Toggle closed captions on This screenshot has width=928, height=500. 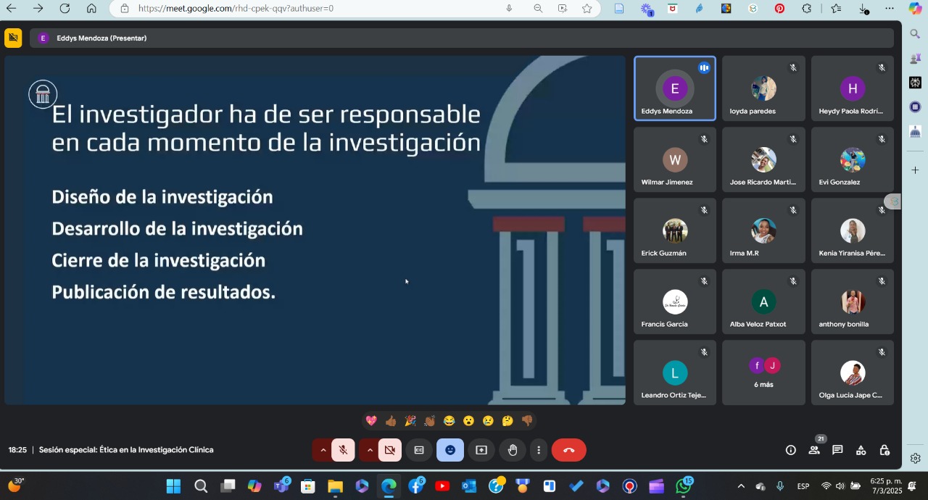click(x=419, y=450)
